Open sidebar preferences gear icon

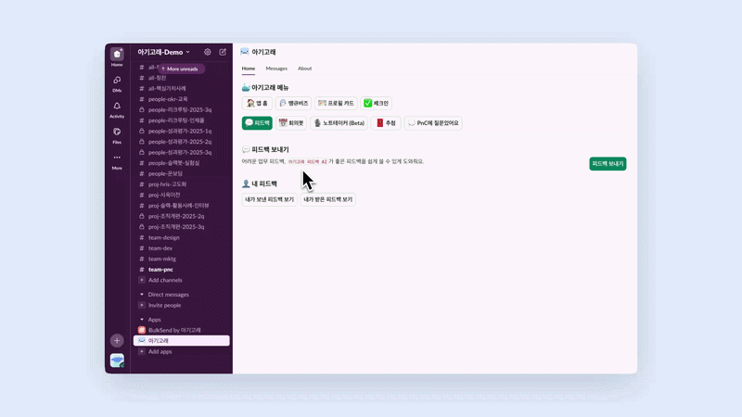(207, 52)
